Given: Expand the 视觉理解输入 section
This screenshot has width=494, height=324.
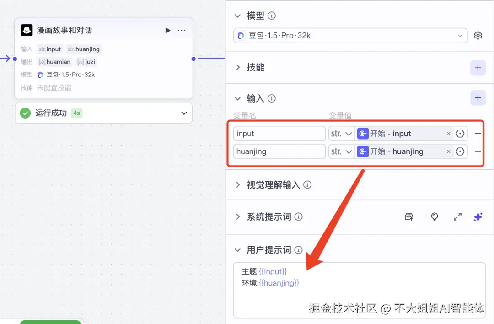Looking at the screenshot, I should pyautogui.click(x=237, y=185).
